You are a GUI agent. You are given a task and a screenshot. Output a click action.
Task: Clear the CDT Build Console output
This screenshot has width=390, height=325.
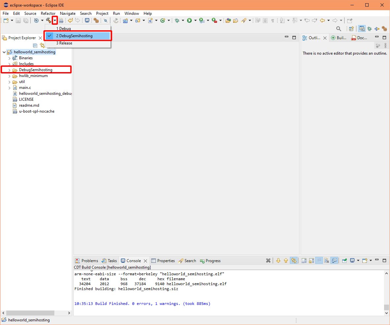[x=326, y=260]
